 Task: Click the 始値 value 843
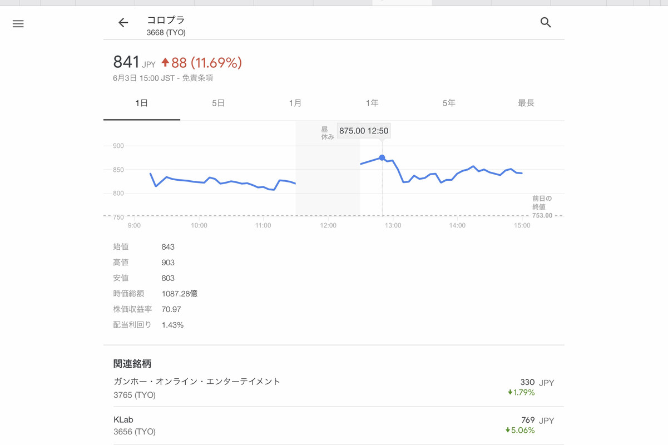click(168, 247)
